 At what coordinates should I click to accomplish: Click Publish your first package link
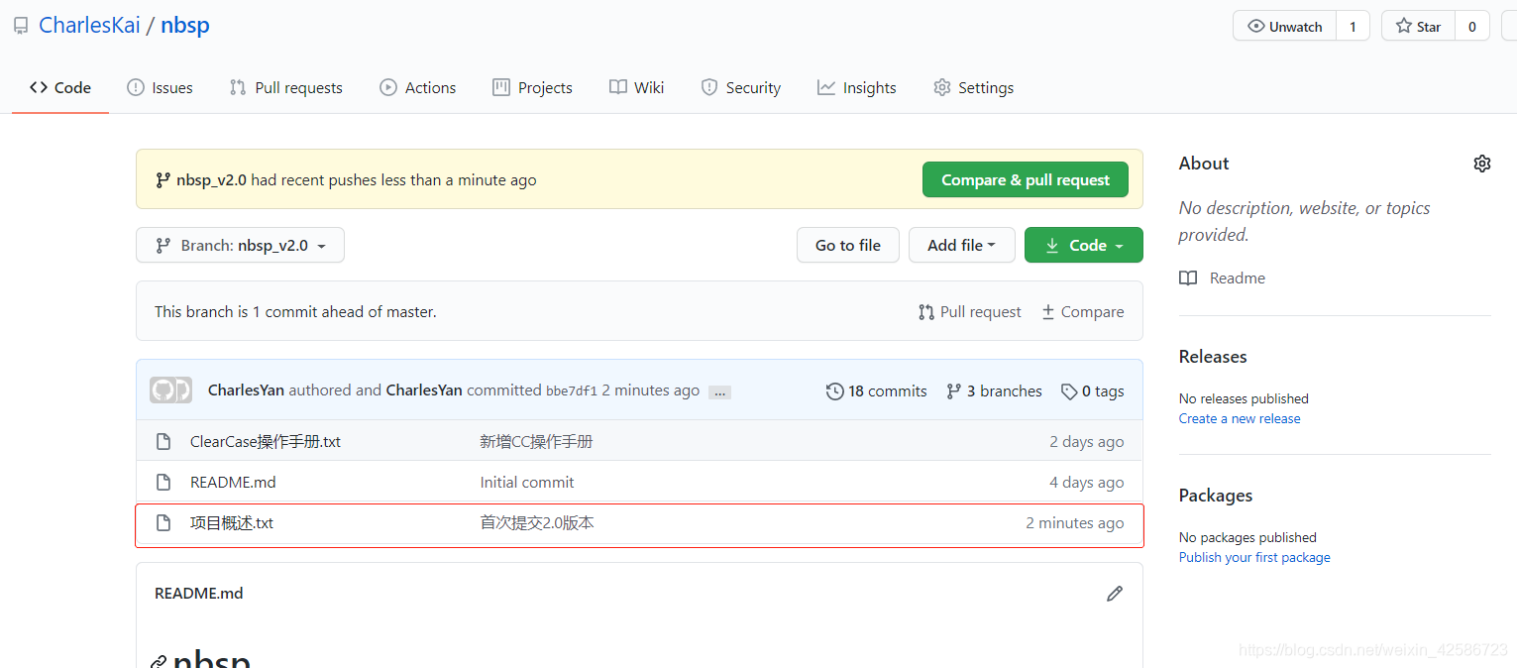coord(1254,557)
